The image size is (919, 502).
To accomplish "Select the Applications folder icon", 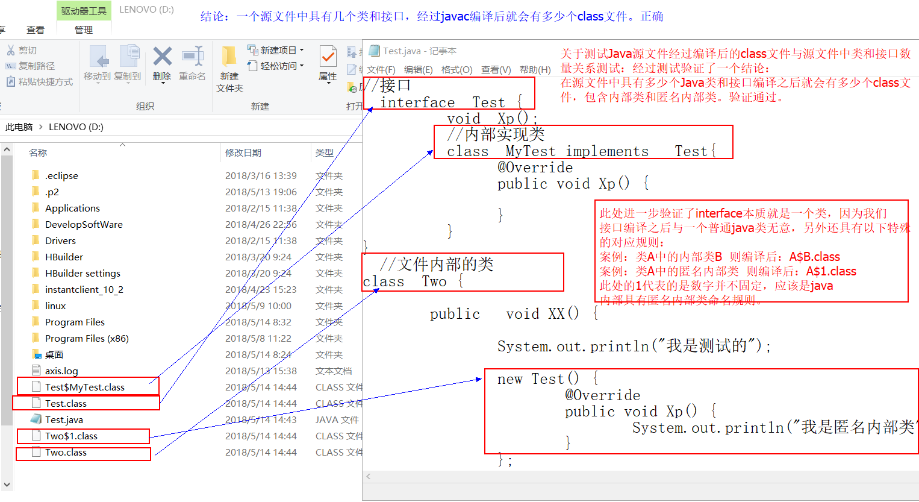I will point(36,208).
